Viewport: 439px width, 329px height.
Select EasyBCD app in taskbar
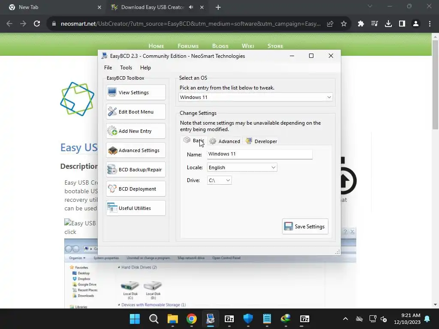[x=210, y=319]
